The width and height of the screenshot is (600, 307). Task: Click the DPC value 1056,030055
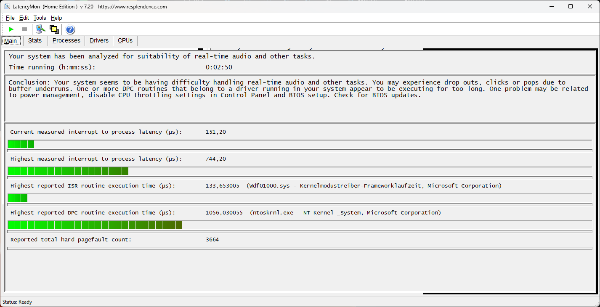click(224, 213)
